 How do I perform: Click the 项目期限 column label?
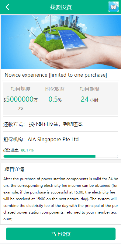[x=90, y=89]
